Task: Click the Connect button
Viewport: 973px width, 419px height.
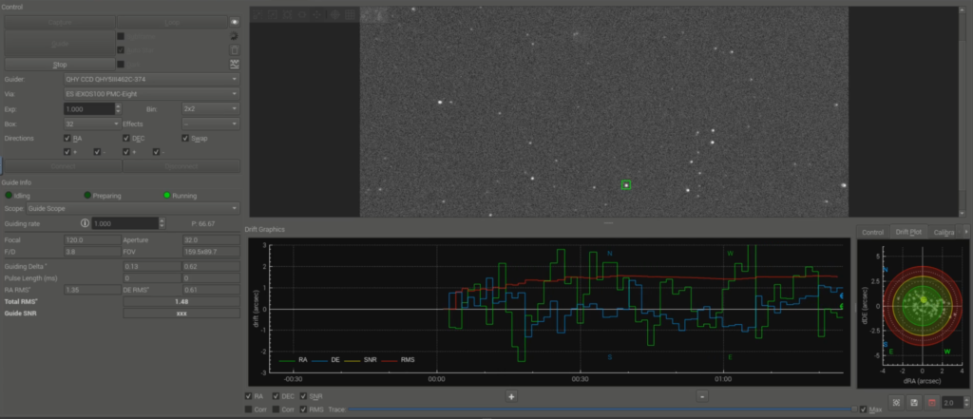Action: click(x=64, y=166)
